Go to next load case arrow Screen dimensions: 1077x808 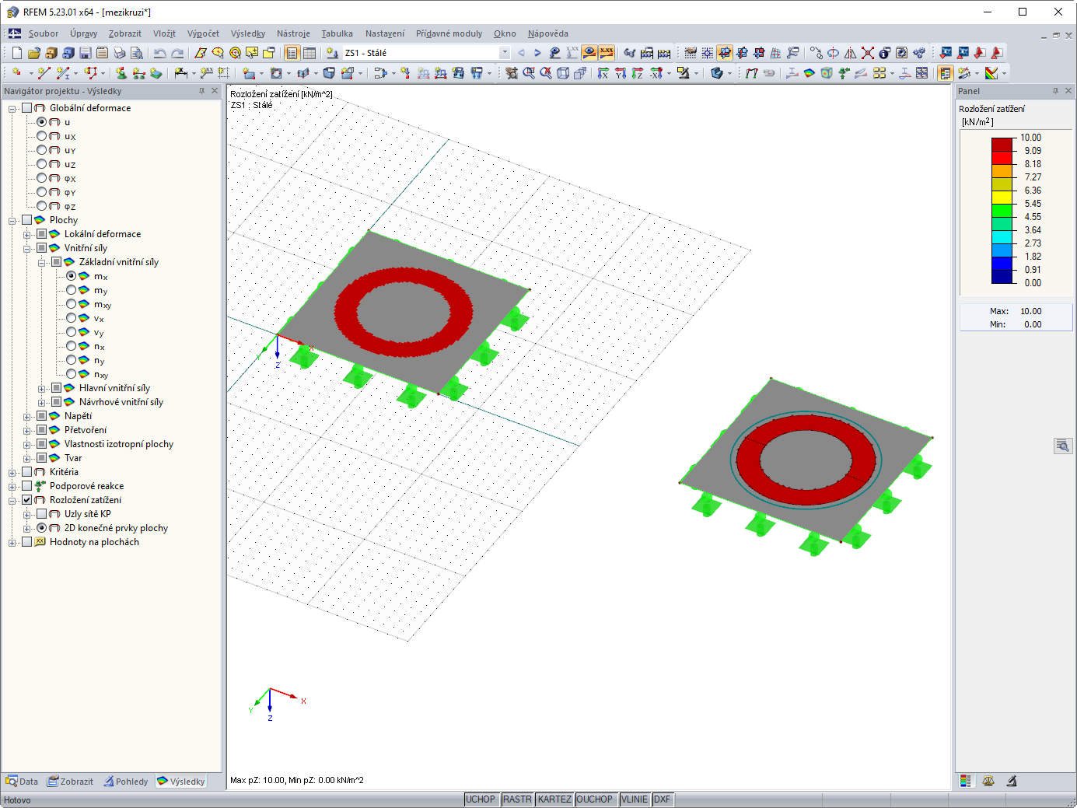tap(537, 53)
